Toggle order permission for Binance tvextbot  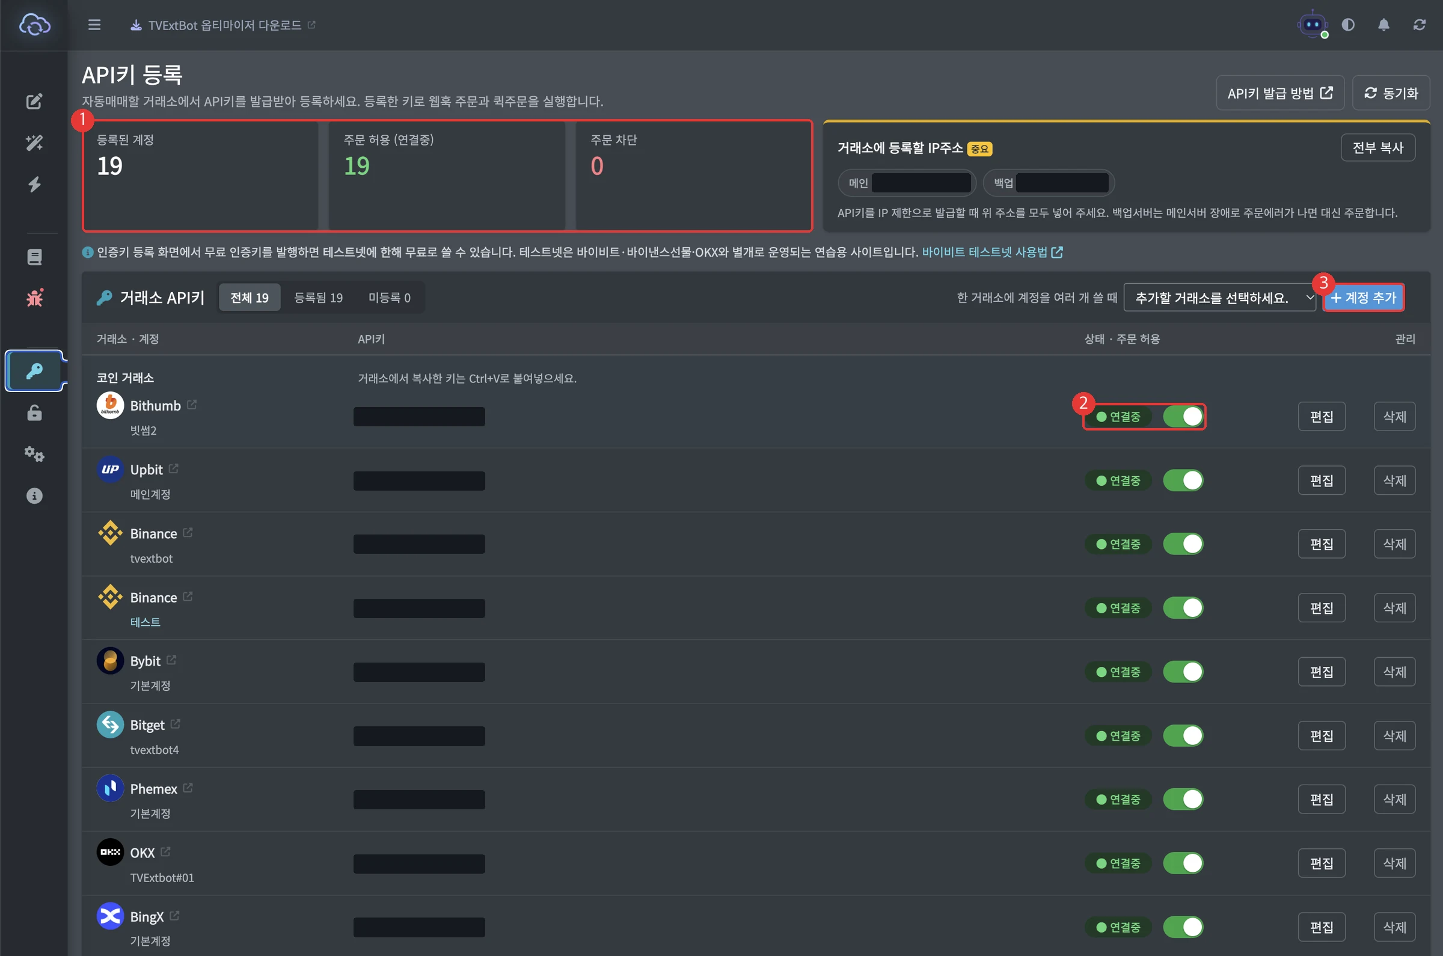(x=1183, y=544)
